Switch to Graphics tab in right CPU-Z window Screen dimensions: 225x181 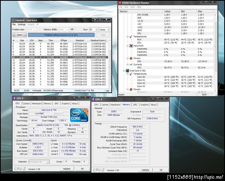click(144, 105)
